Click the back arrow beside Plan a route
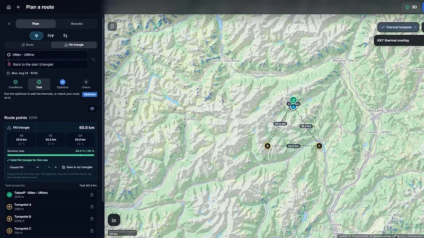The height and width of the screenshot is (238, 424). click(x=19, y=7)
